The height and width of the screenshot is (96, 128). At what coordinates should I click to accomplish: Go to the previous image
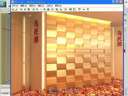click(21, 9)
